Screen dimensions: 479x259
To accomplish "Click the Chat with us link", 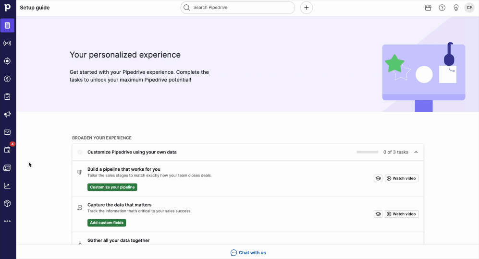I will click(x=248, y=253).
